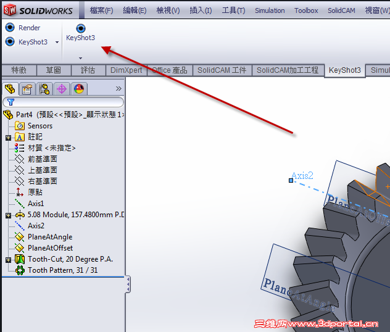Switch to the SolidCAM加工工程 tab
The image size is (390, 332).
[x=288, y=70]
